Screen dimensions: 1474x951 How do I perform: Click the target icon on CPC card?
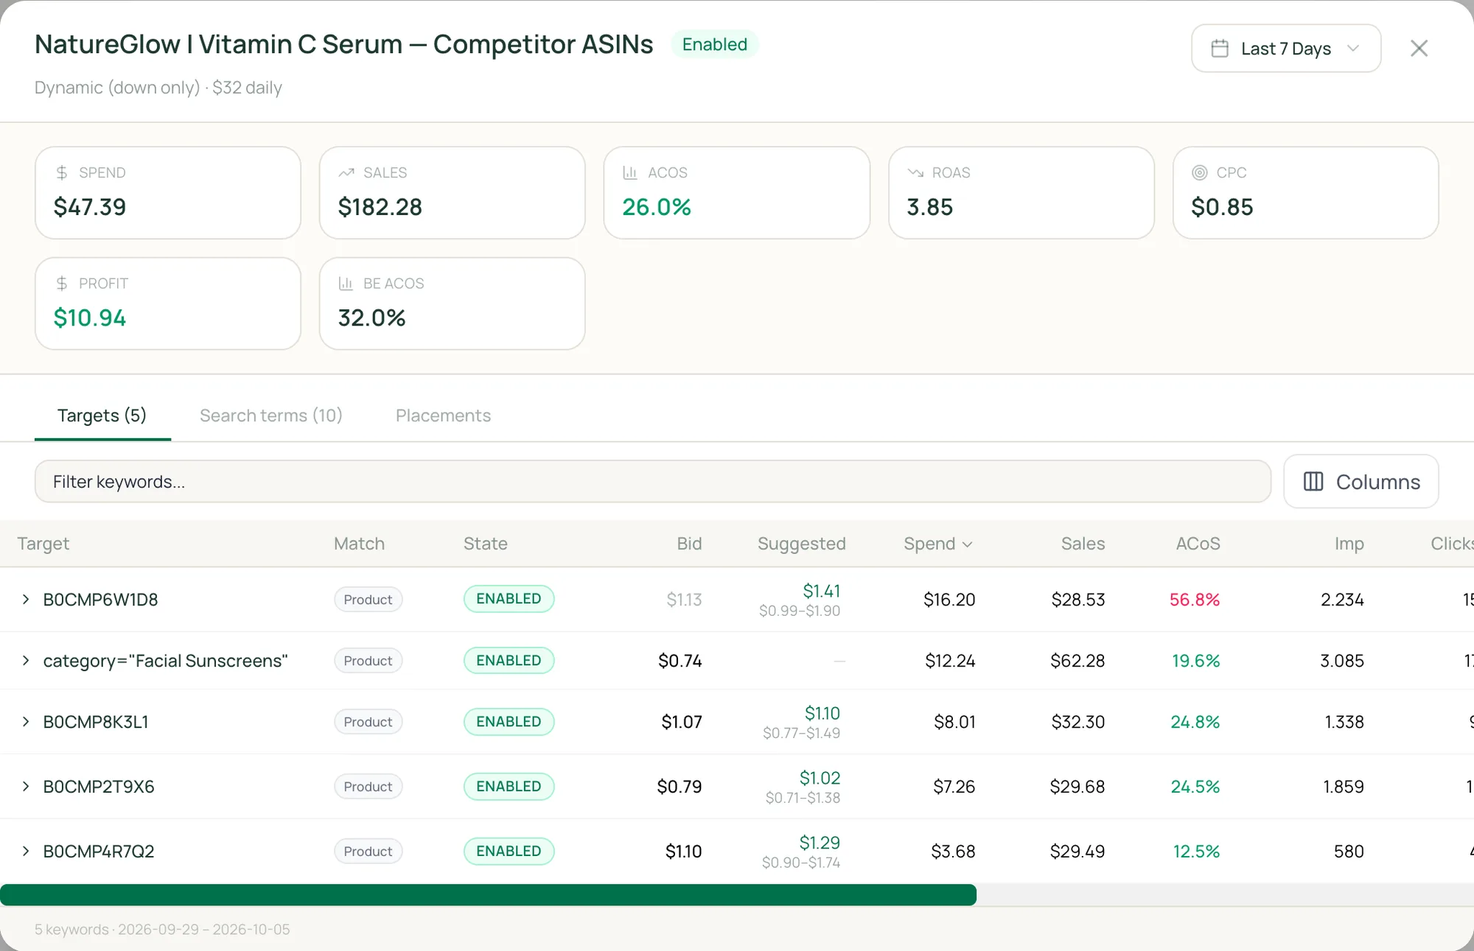[x=1200, y=172]
